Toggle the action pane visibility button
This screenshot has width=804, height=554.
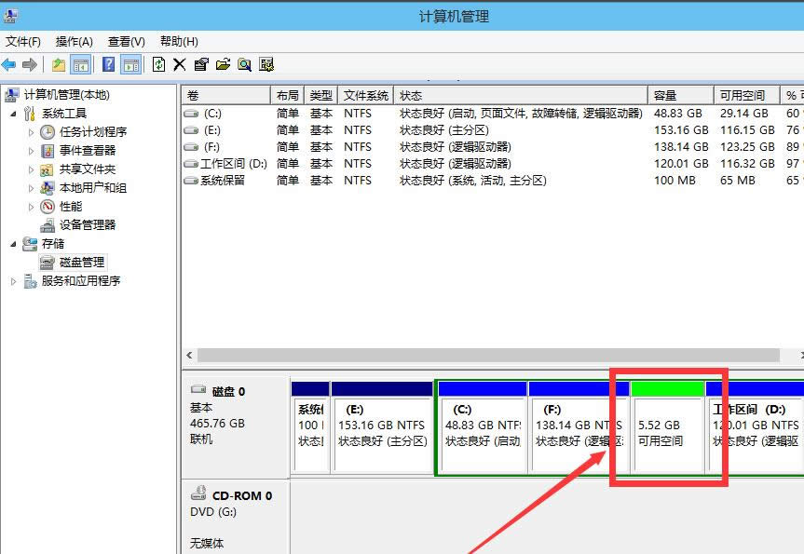click(x=132, y=63)
